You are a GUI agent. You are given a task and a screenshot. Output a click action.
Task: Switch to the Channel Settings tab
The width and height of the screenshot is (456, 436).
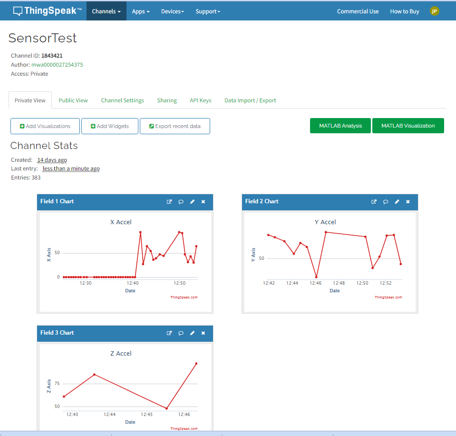pos(122,100)
